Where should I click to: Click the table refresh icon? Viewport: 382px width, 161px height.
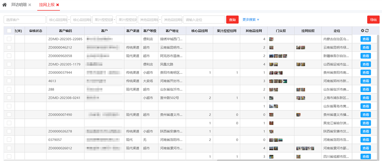367,31
